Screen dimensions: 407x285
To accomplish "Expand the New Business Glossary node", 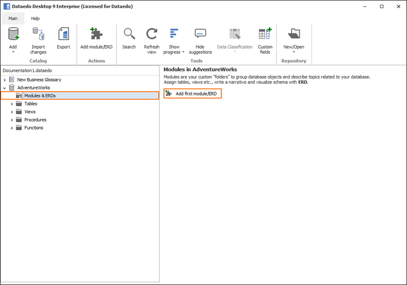I will [5, 80].
